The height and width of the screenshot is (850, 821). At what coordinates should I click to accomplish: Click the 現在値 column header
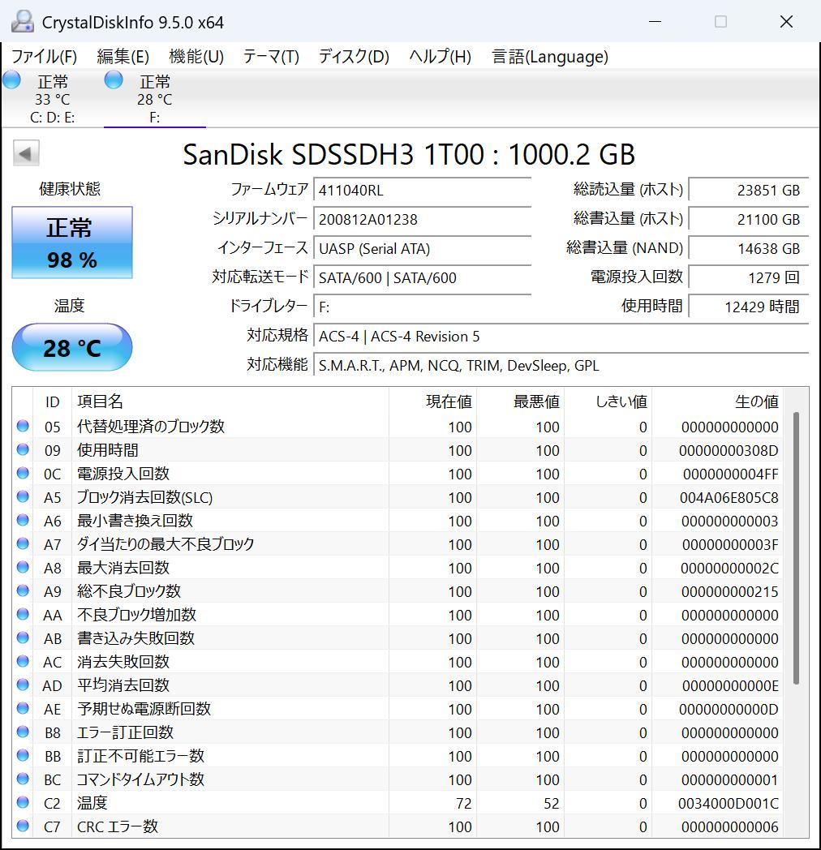432,401
